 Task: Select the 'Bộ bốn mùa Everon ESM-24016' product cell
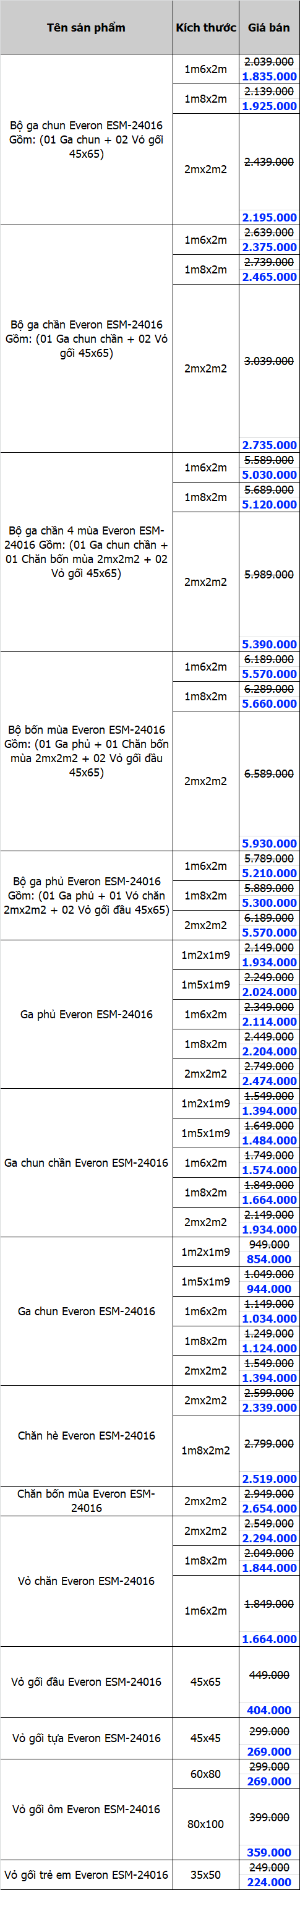(x=86, y=751)
